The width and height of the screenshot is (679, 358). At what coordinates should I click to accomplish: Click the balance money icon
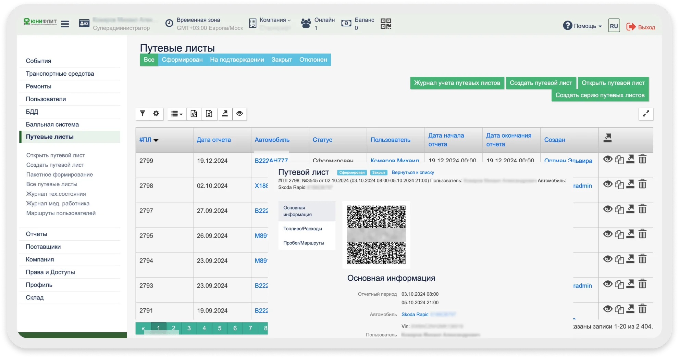click(x=346, y=23)
